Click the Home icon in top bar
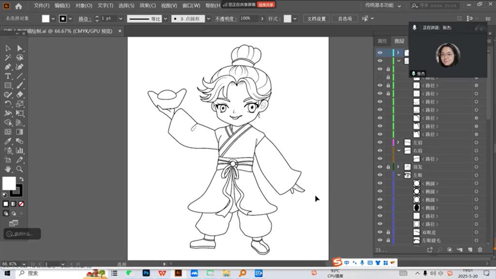This screenshot has width=496, height=279. click(18, 6)
